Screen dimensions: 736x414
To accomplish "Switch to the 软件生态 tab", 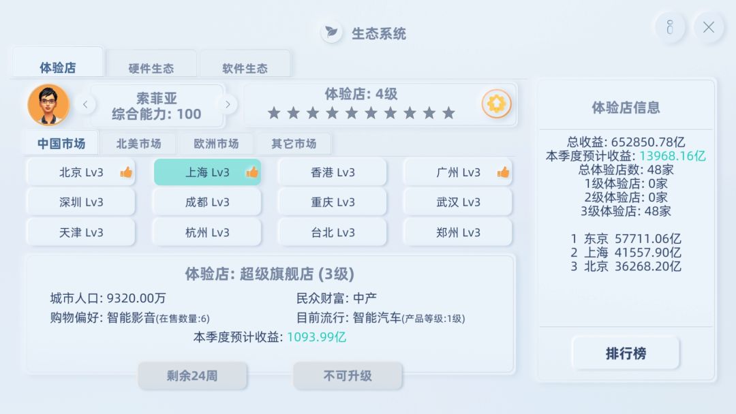I will click(245, 69).
